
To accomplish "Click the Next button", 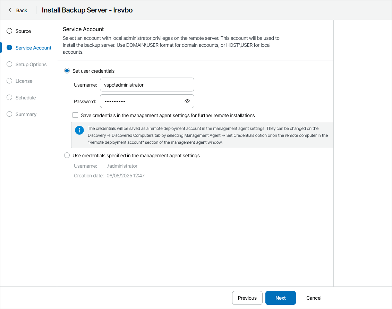I will (280, 298).
